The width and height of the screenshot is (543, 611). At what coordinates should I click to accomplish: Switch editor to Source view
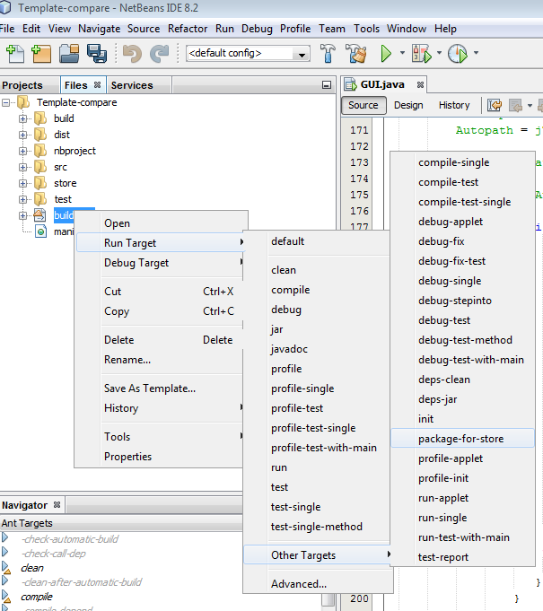363,105
